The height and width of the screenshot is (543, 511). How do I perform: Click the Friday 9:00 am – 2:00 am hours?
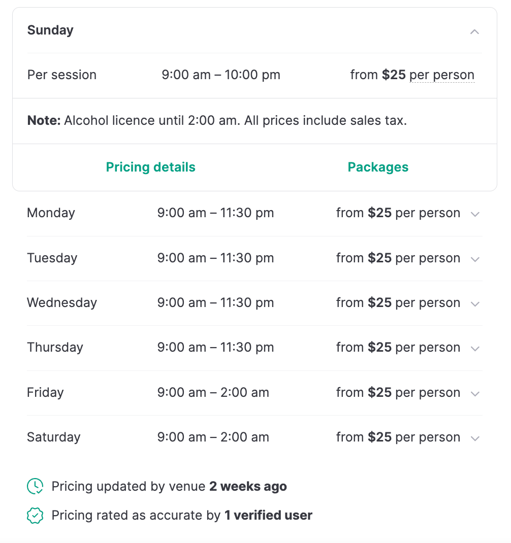click(x=213, y=393)
